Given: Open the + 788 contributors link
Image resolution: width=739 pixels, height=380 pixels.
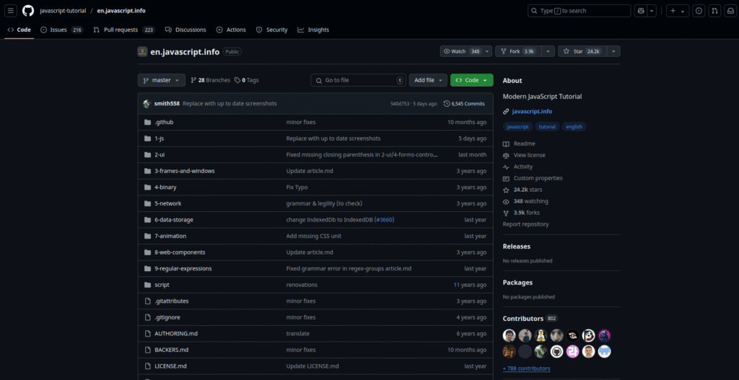Looking at the screenshot, I should pyautogui.click(x=526, y=368).
